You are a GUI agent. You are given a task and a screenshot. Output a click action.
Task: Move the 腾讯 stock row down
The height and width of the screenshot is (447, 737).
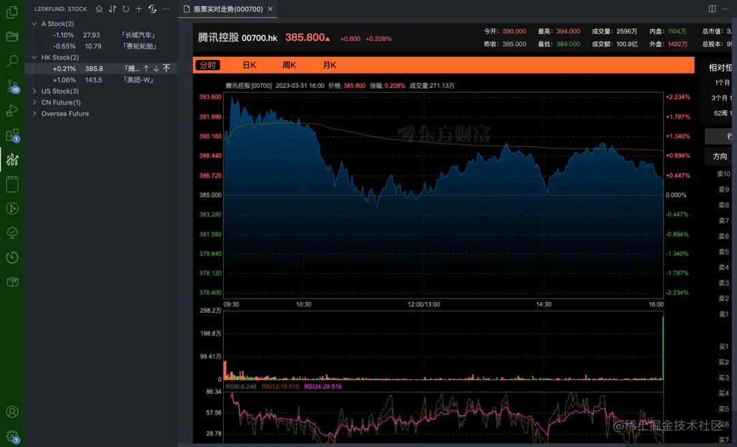(156, 69)
